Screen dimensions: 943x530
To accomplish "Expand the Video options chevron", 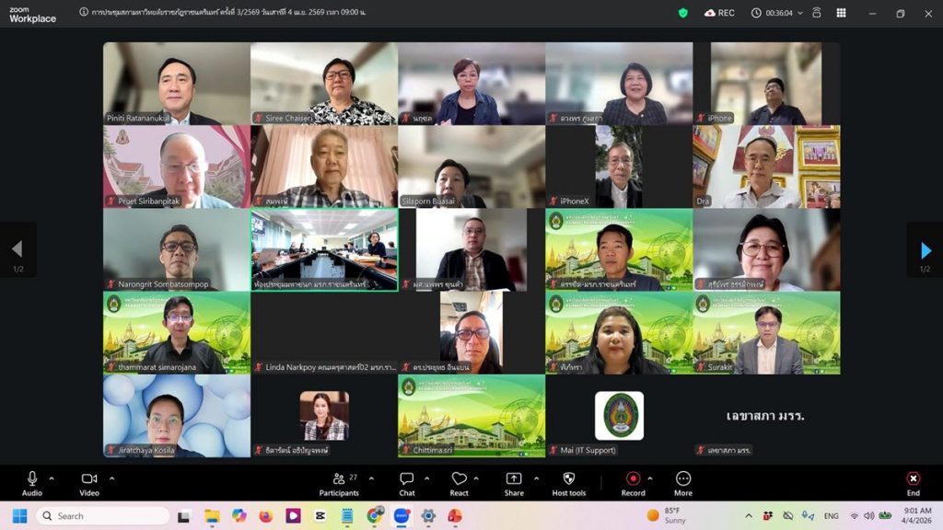I will (x=111, y=478).
